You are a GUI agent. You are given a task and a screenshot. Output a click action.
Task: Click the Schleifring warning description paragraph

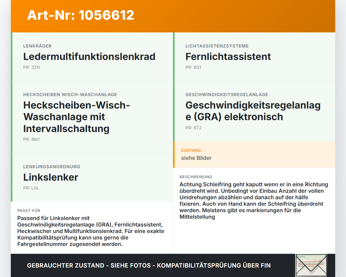[254, 201]
